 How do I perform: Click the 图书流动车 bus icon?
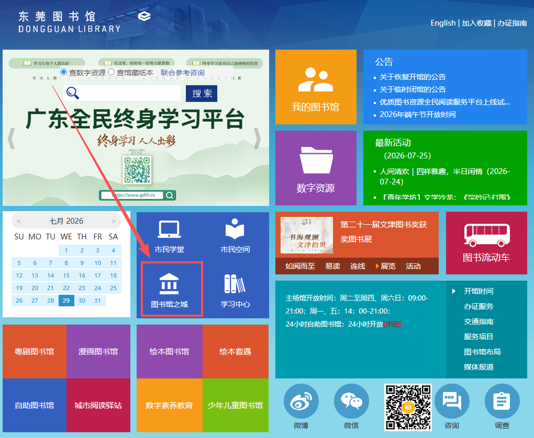487,235
